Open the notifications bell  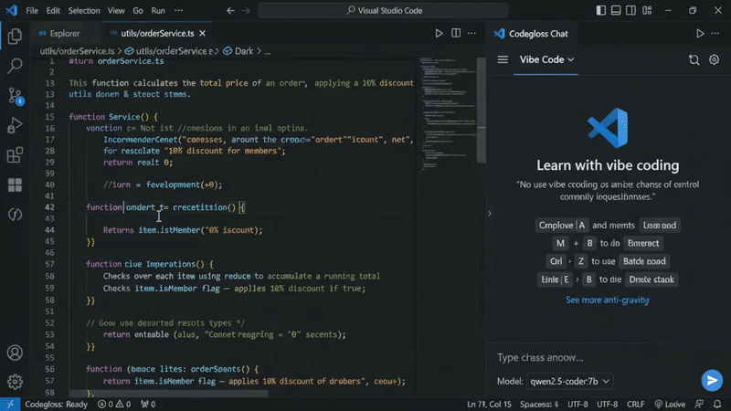point(717,404)
